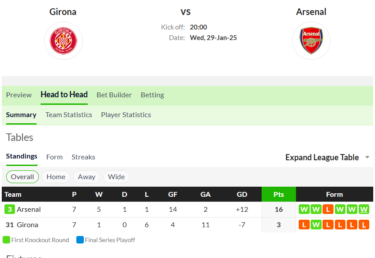
Task: Select the Home standings filter
Action: click(56, 177)
